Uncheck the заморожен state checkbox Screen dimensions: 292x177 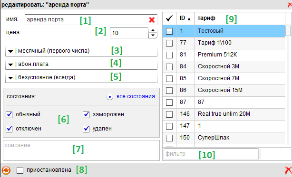coord(86,114)
